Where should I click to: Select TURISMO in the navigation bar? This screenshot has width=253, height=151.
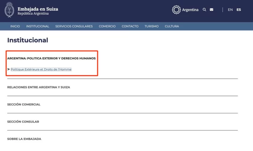pyautogui.click(x=152, y=26)
